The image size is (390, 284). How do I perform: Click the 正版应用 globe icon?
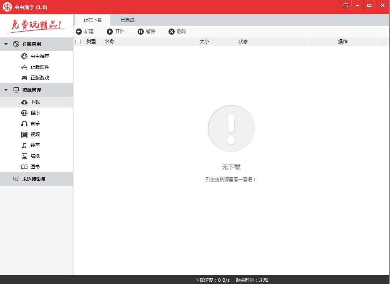pyautogui.click(x=16, y=44)
